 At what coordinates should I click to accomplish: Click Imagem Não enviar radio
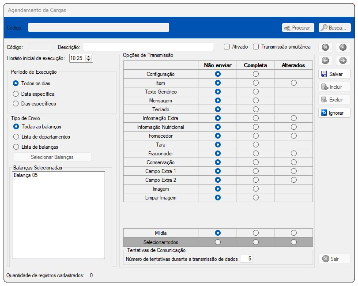pyautogui.click(x=218, y=189)
